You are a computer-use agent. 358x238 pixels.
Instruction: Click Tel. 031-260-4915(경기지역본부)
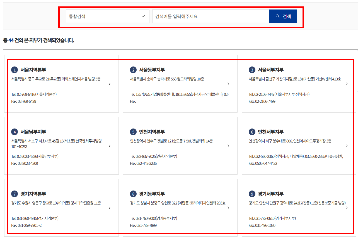click(x=35, y=218)
